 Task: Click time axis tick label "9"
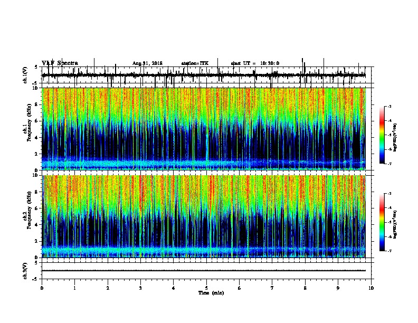click(338, 288)
